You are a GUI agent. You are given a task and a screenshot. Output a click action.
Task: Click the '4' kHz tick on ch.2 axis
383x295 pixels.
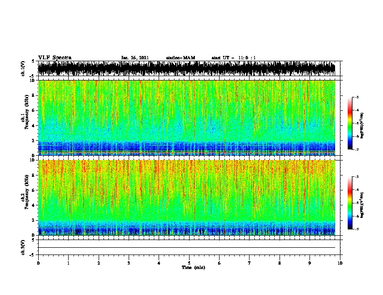coord(34,205)
